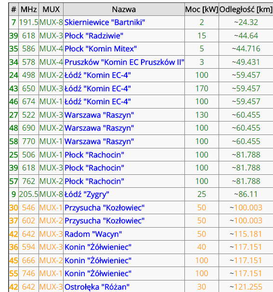Open the Radom "Wacyn" link
273x292 pixels.
(93, 234)
